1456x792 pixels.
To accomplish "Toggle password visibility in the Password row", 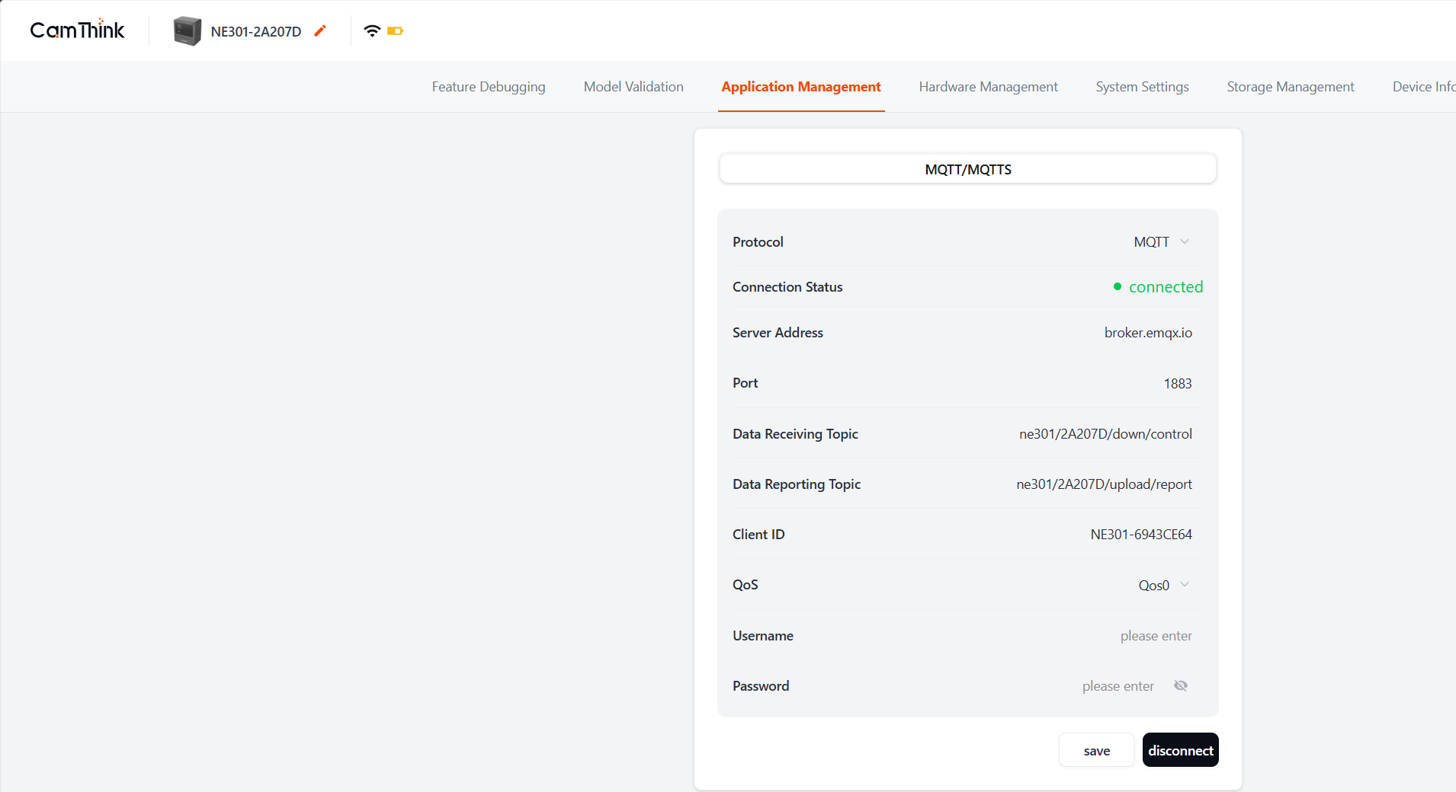I will click(1180, 685).
